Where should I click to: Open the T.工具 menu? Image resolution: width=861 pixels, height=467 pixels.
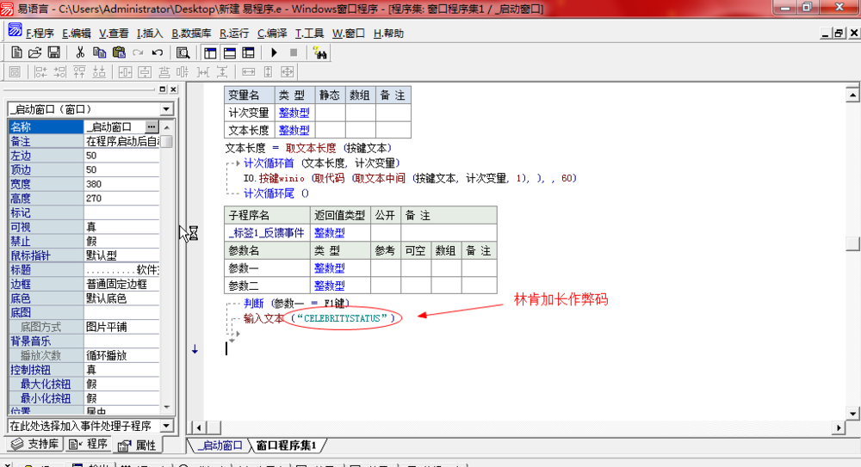tap(310, 34)
